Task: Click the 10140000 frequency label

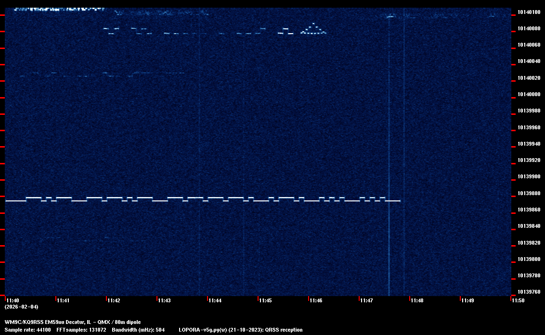Action: pos(529,94)
